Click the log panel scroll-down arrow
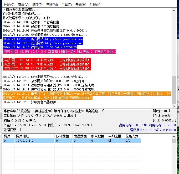The image size is (179, 174). pyautogui.click(x=174, y=106)
